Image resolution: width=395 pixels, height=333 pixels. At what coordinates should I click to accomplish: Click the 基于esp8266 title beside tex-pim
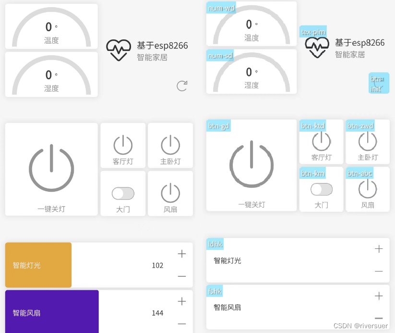coord(360,43)
